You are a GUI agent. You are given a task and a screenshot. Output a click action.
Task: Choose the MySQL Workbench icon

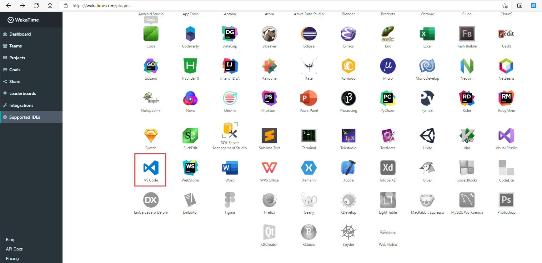click(467, 200)
